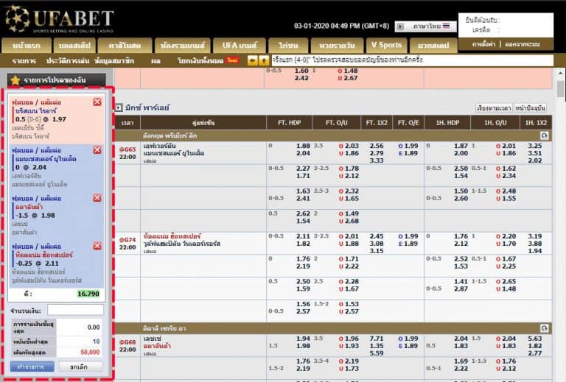Click the Thai flag icon
The image size is (566, 382).
pyautogui.click(x=447, y=26)
